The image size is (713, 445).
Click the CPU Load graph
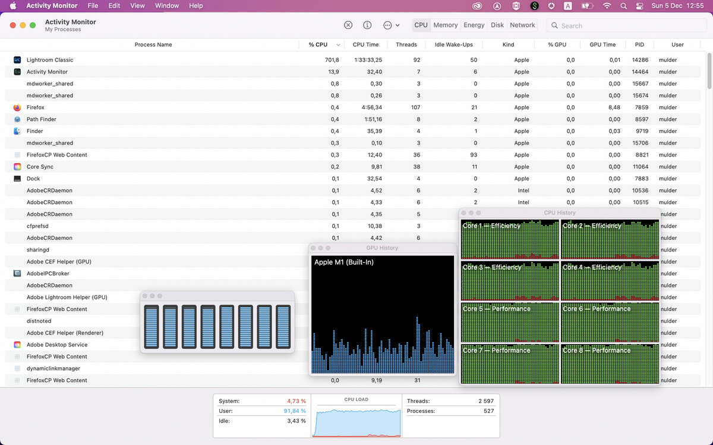pyautogui.click(x=356, y=420)
